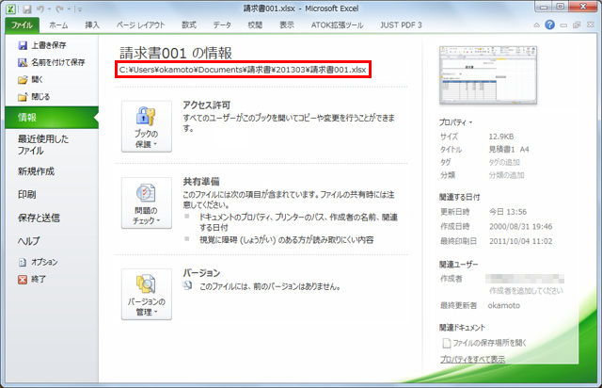Open the 表示 ribbon tab

pos(287,25)
